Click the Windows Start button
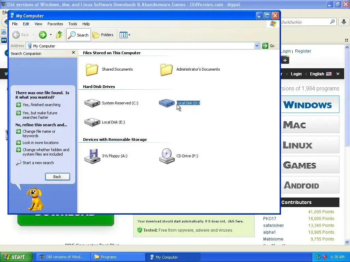 point(16,257)
